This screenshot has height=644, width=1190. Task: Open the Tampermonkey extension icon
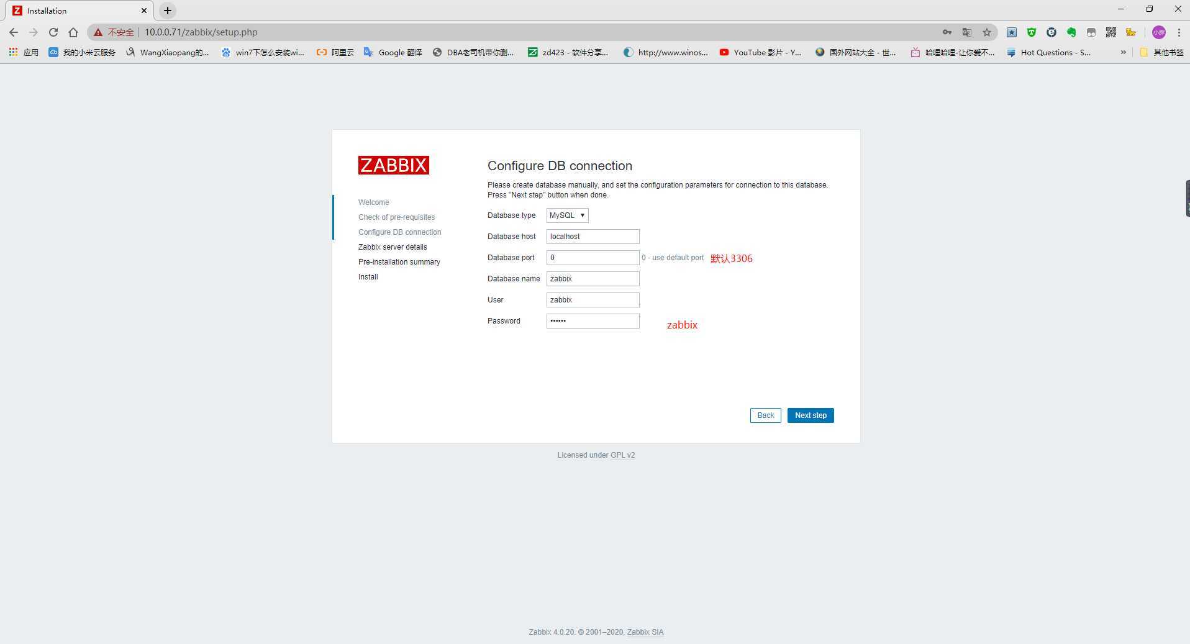(1091, 32)
